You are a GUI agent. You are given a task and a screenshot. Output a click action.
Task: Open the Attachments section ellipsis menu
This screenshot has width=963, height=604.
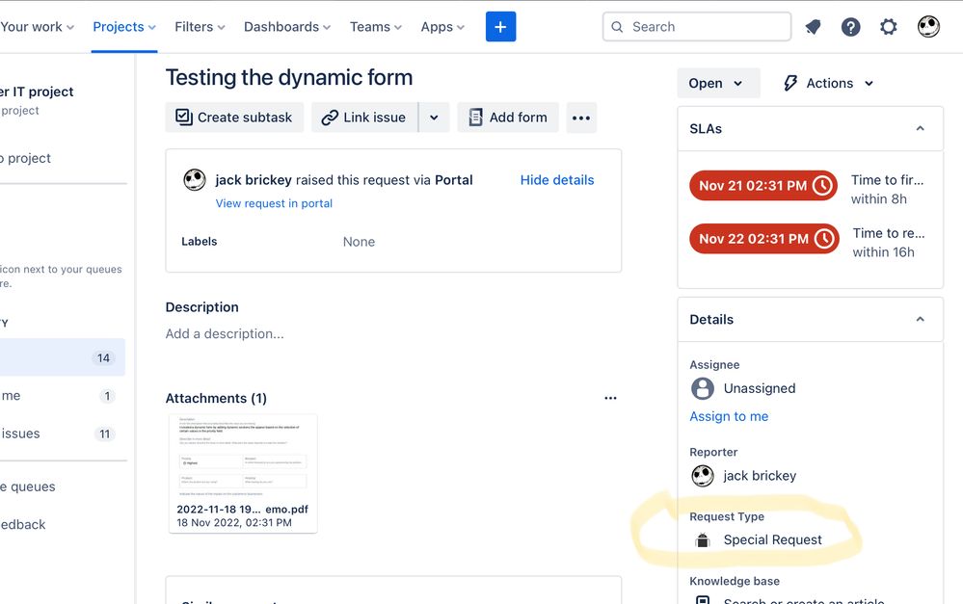(610, 398)
